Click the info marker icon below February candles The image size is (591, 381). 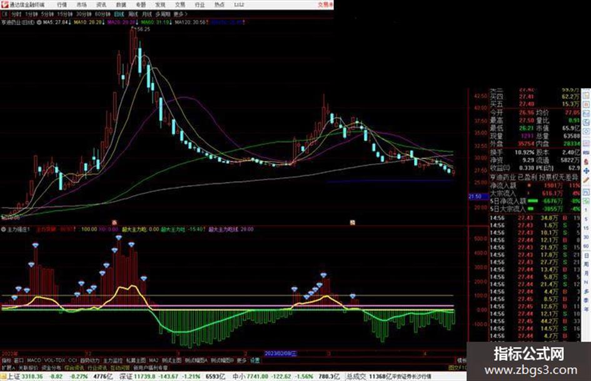pos(352,223)
